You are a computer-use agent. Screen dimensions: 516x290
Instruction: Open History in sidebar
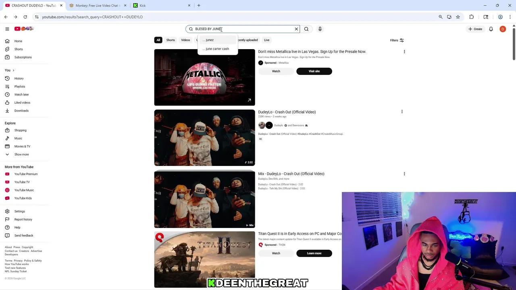tap(19, 79)
